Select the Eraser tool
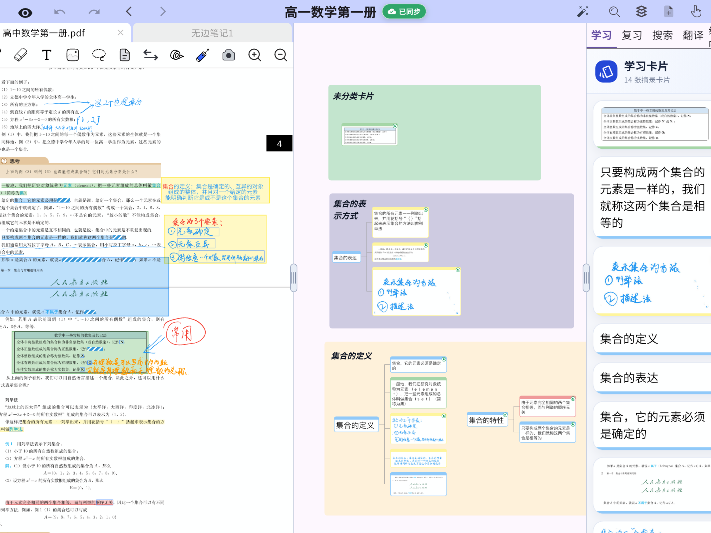Viewport: 711px width, 533px height. 21,55
